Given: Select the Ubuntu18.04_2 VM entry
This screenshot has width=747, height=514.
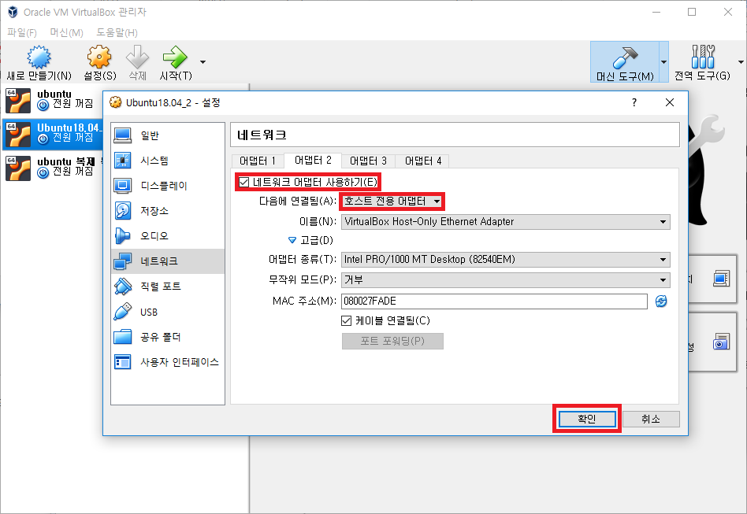Looking at the screenshot, I should tap(53, 134).
